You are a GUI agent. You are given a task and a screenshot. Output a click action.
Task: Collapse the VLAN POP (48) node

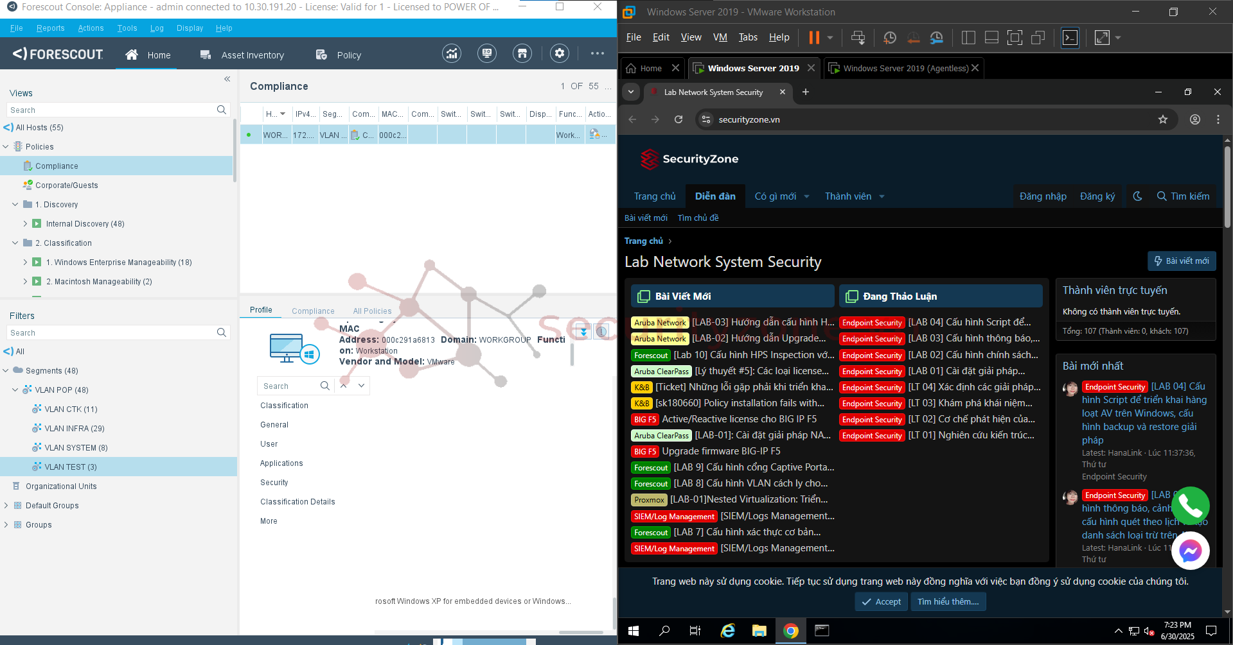point(15,390)
